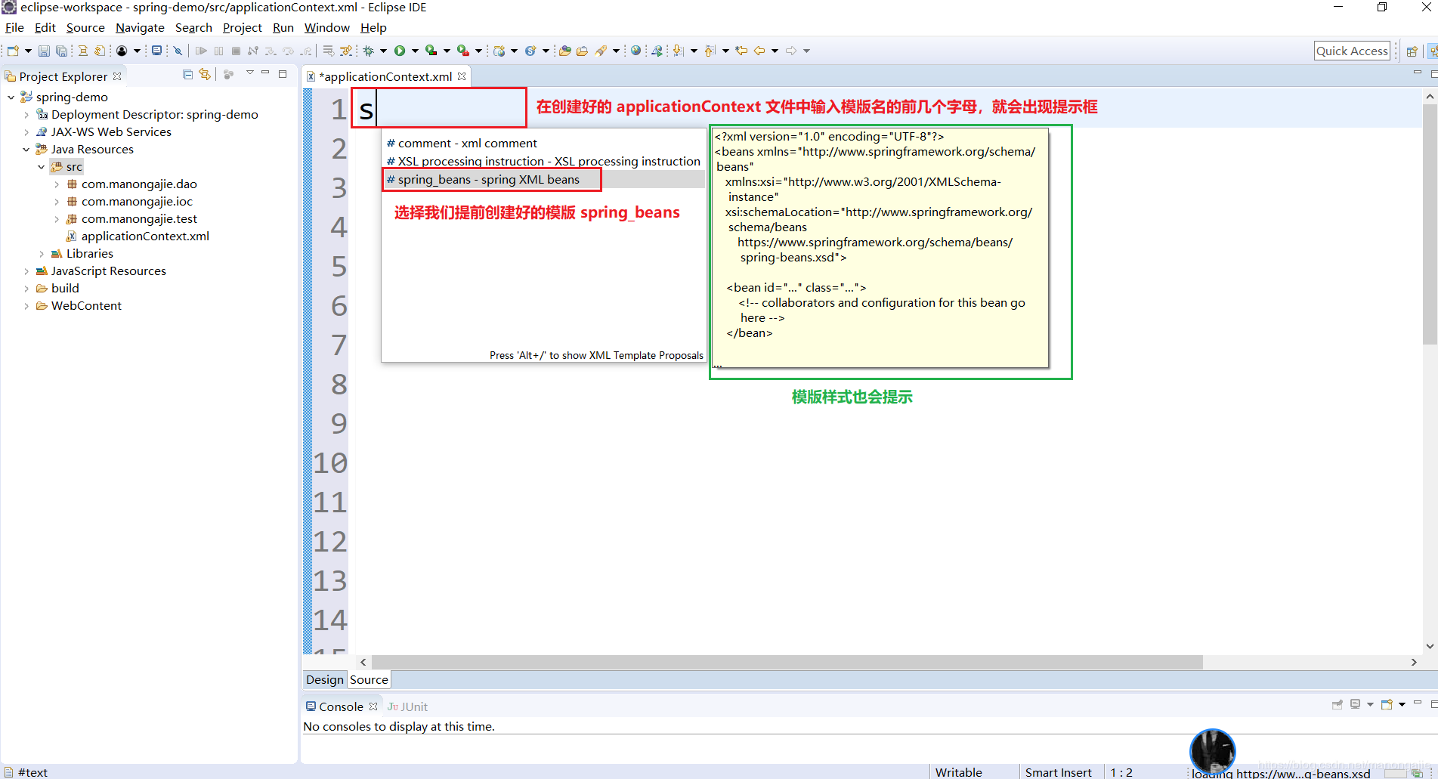This screenshot has height=779, width=1438.
Task: Open the Search dropdown arrow
Action: (x=616, y=51)
